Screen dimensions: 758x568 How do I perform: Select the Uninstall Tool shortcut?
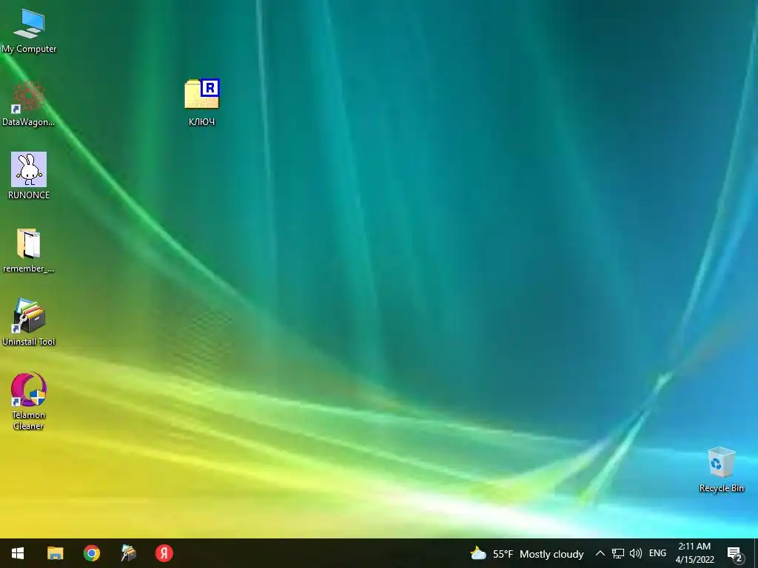[29, 322]
